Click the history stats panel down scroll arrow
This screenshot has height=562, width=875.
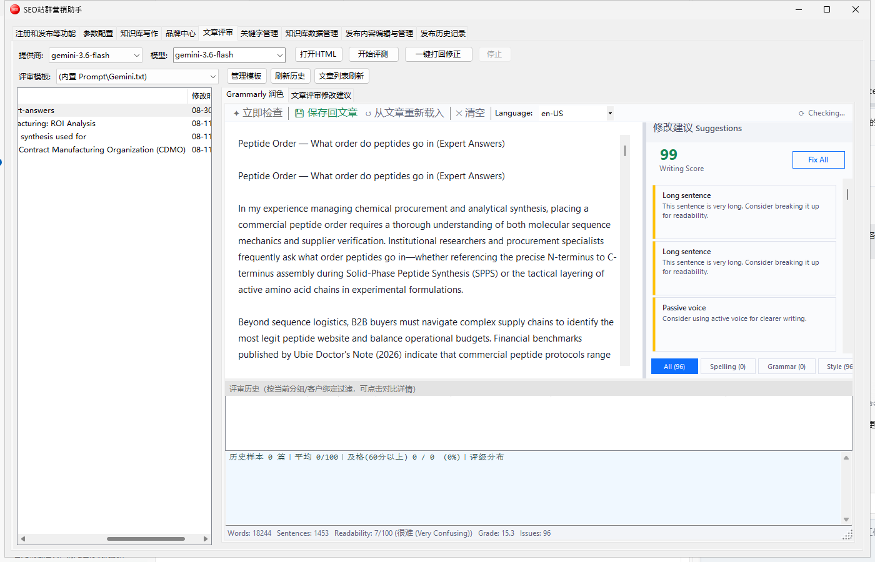(x=846, y=520)
